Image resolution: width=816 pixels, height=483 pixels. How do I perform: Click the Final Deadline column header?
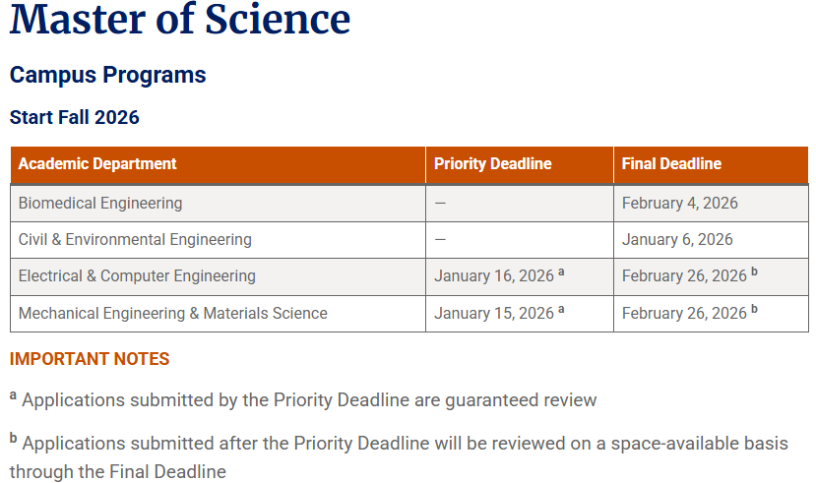pos(671,164)
